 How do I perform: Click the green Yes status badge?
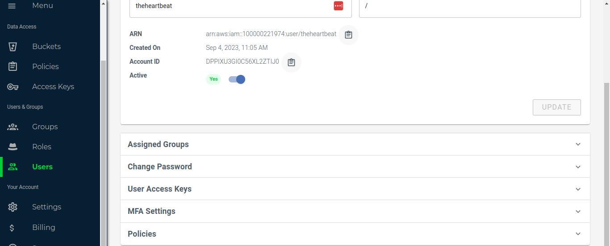point(213,79)
